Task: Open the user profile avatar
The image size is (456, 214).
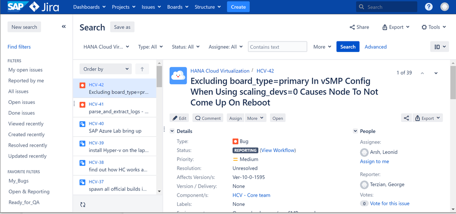Action: tap(445, 7)
